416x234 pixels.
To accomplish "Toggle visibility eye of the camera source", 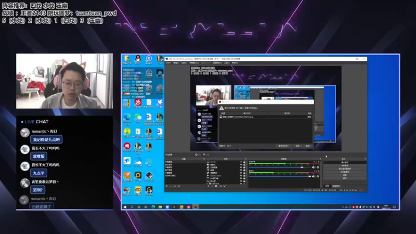I will (x=241, y=164).
